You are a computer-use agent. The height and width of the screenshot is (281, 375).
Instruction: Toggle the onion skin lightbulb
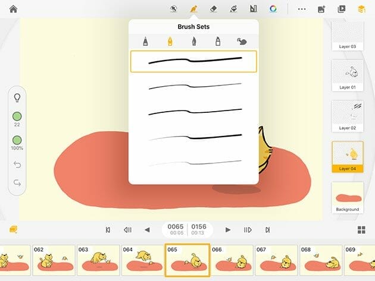click(17, 97)
